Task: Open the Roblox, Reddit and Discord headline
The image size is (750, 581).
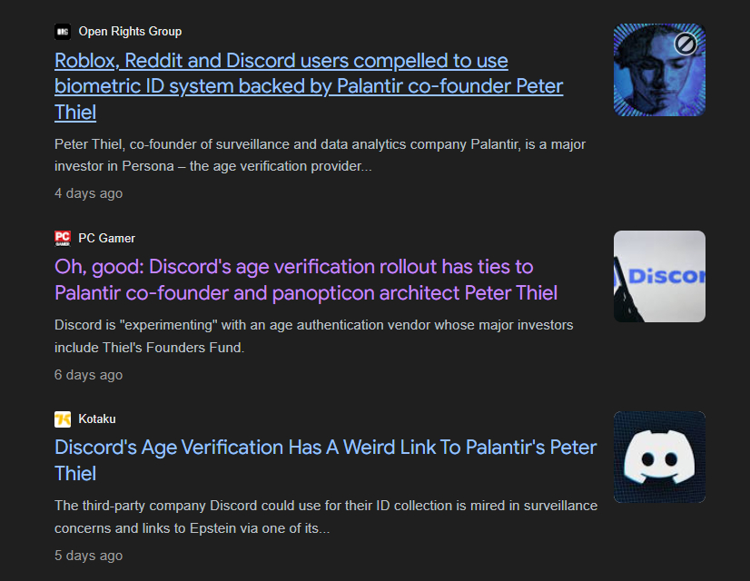Action: (x=309, y=86)
